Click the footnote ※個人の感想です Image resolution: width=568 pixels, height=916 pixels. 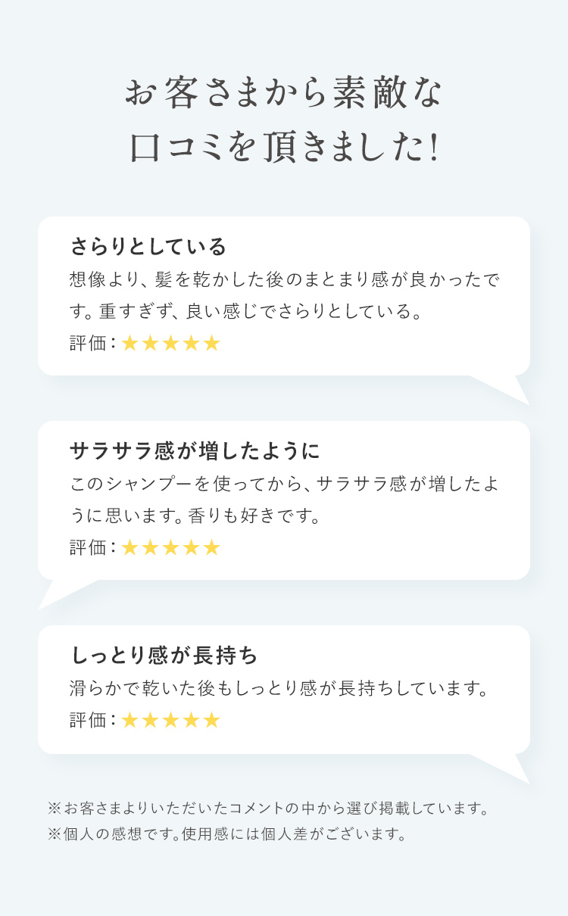click(228, 835)
